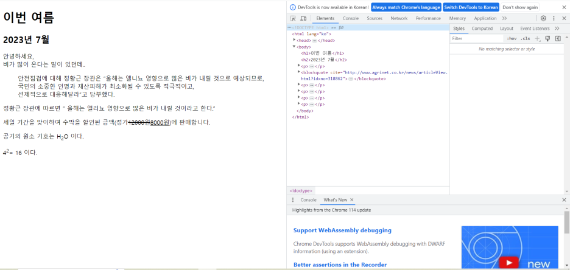Viewport: 570px width, 270px height.
Task: Show more main DevTools tabs chevron
Action: click(x=505, y=18)
